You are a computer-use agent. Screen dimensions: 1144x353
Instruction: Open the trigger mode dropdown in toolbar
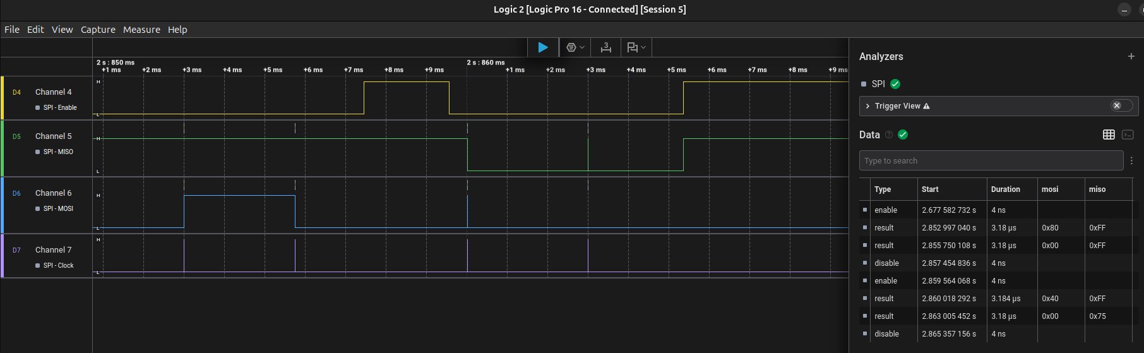point(575,47)
